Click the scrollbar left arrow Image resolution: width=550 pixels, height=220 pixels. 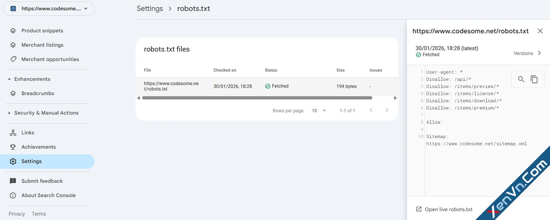pos(138,98)
